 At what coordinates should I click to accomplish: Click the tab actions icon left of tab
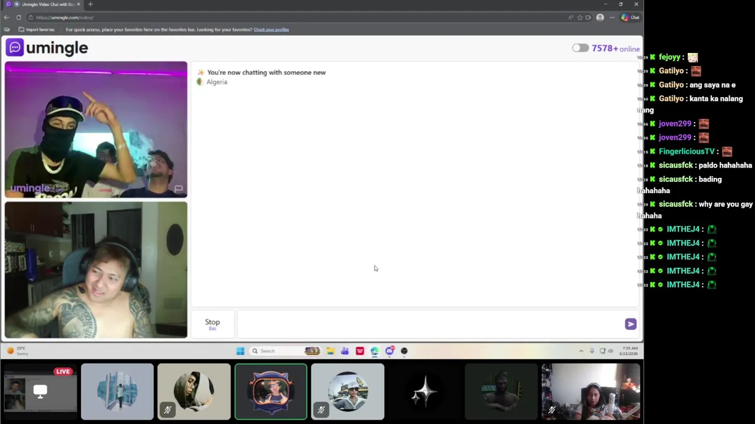(8, 4)
